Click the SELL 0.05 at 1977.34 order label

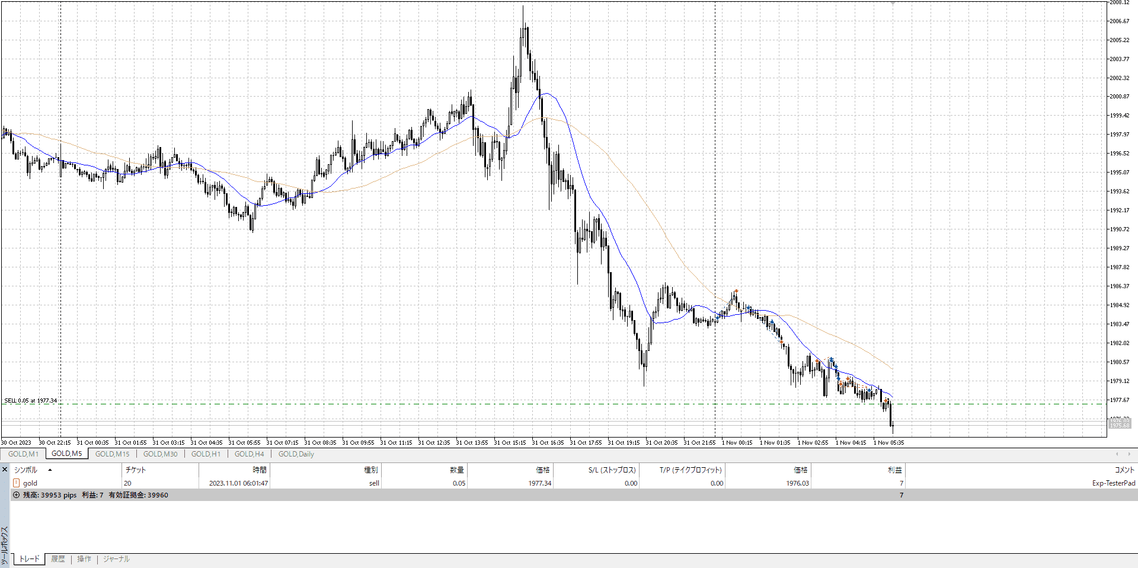(x=31, y=401)
